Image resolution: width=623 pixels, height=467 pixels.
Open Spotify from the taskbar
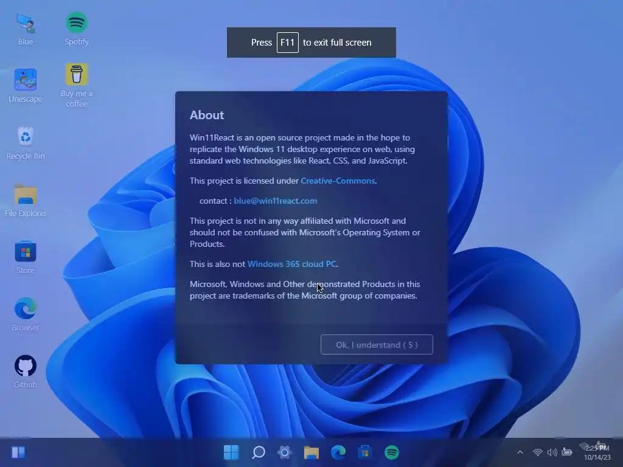click(x=391, y=452)
